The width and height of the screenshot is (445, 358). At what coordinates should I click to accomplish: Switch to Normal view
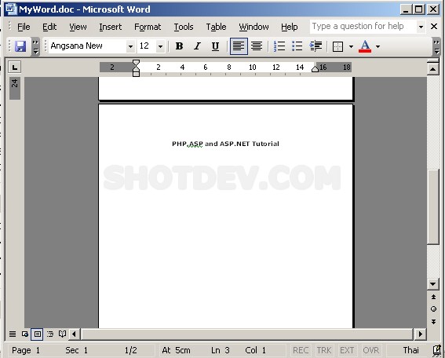coord(13,334)
